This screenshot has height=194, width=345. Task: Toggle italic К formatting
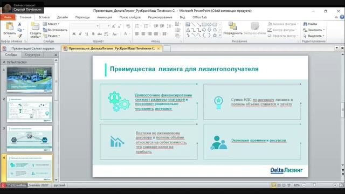click(x=80, y=34)
